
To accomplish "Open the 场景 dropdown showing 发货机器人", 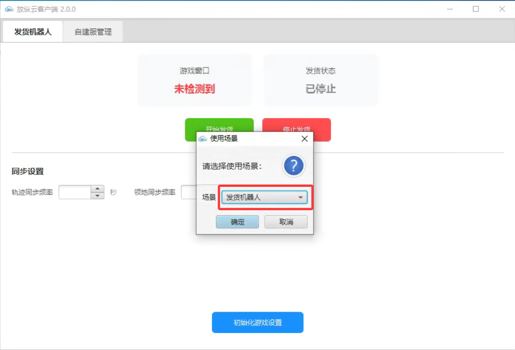I will (x=265, y=197).
